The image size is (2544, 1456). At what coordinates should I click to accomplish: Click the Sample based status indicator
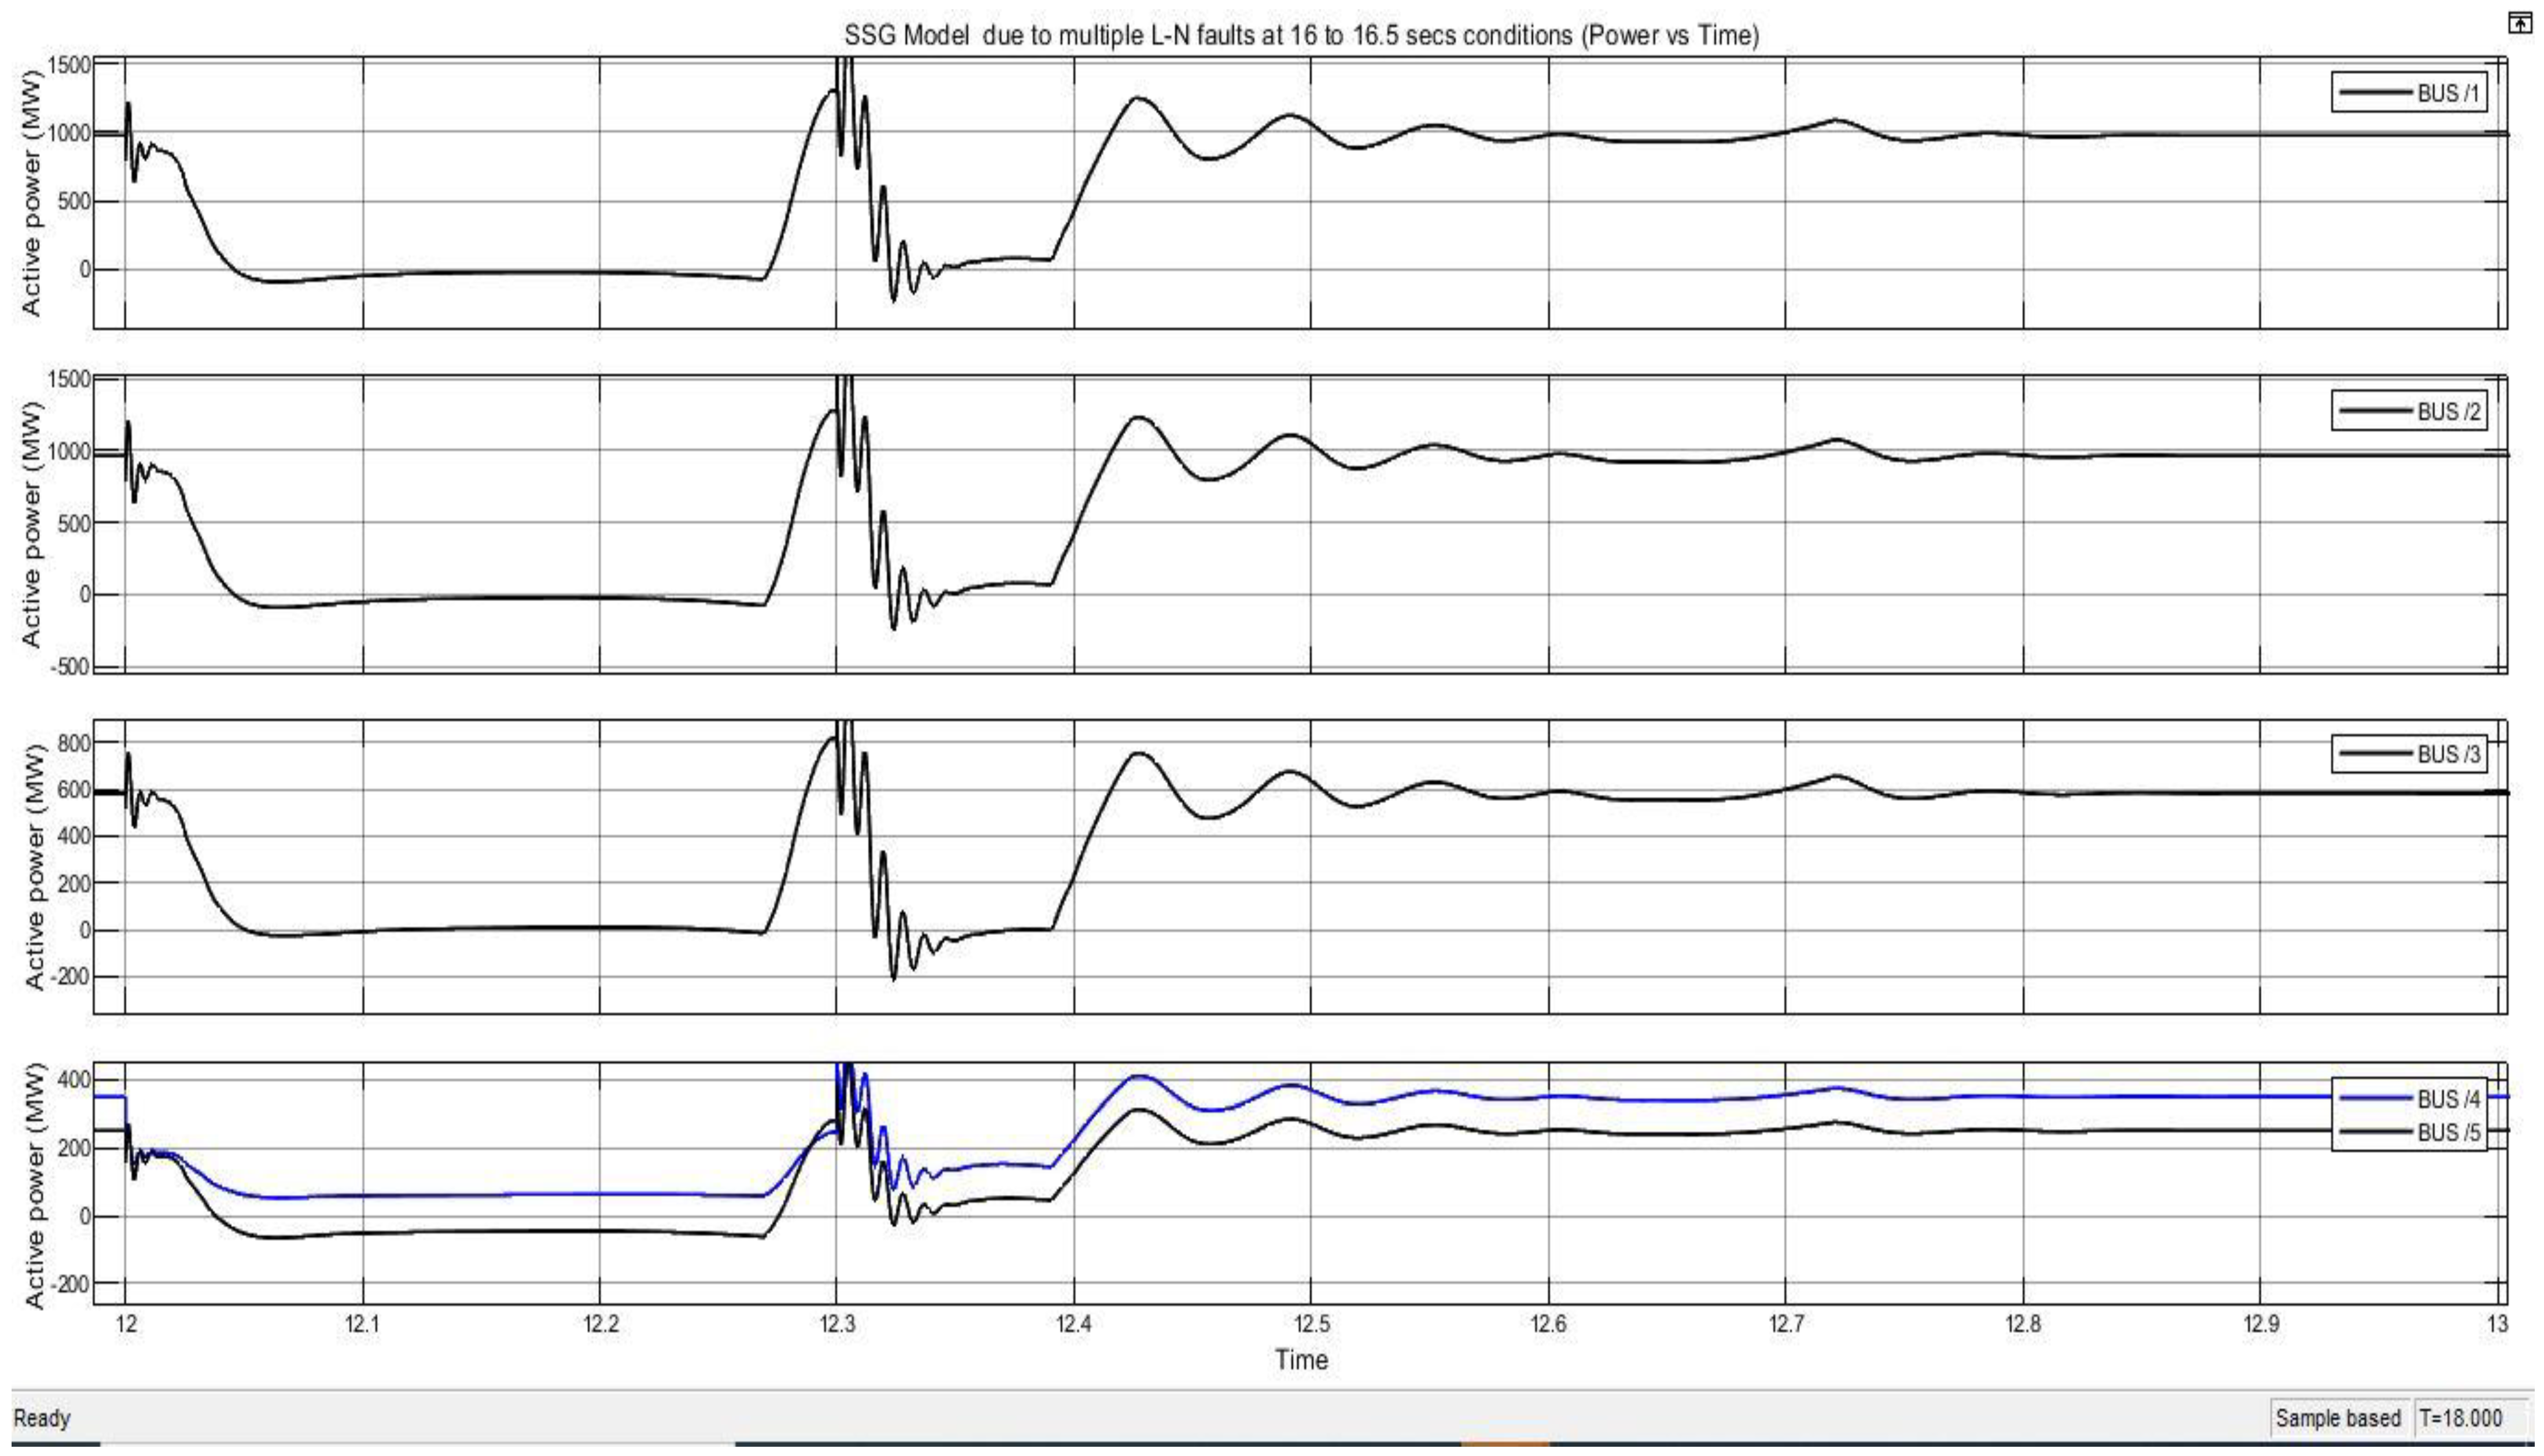tap(2338, 1418)
